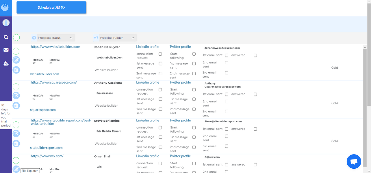Image resolution: width=371 pixels, height=173 pixels.
Task: Check answered for Anthony Casalena
Action: tap(255, 94)
